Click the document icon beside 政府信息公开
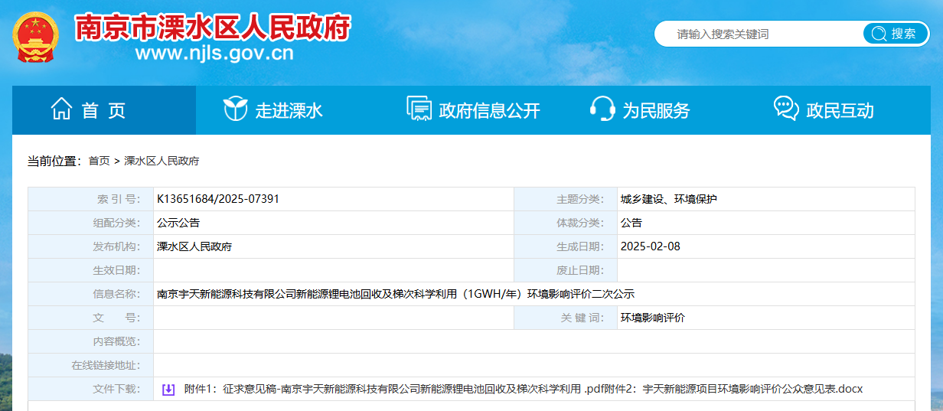943x411 pixels. point(419,109)
